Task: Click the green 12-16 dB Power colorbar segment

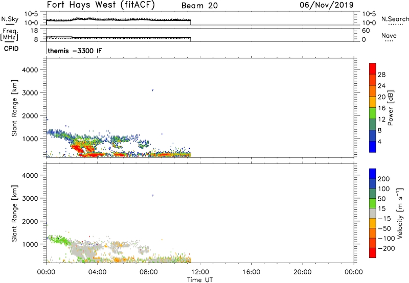Action: coord(373,113)
